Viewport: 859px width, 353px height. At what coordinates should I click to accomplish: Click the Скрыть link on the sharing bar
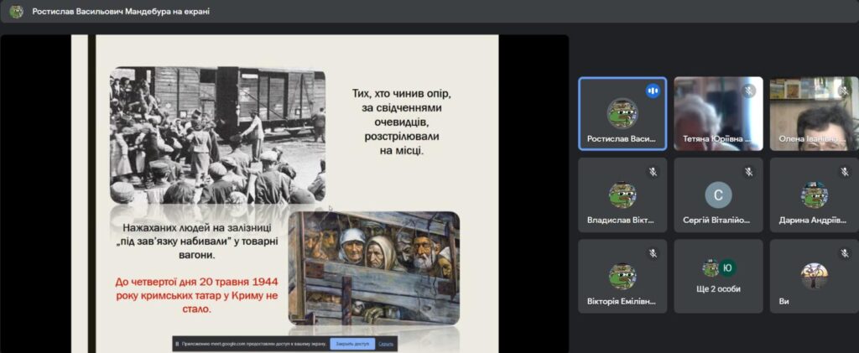point(386,344)
